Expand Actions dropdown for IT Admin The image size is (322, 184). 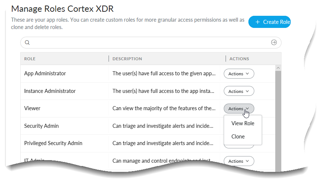click(x=239, y=161)
